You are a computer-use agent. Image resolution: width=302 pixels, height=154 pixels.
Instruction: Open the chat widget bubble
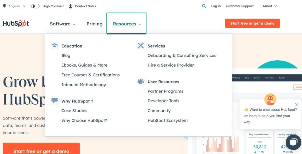[x=293, y=142]
